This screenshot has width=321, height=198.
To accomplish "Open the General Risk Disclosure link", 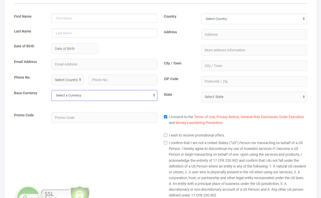I will 259,117.
